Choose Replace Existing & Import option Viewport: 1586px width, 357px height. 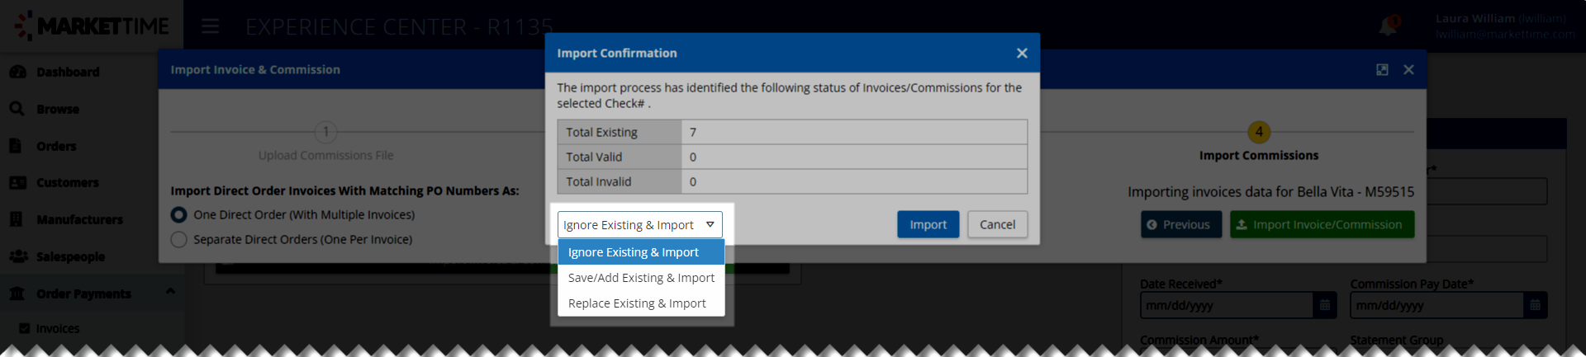[x=637, y=303]
